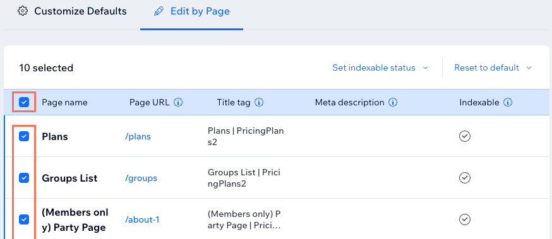Click the '(Members only) Party Page | Prici…' title tag
The image size is (552, 239).
244,220
